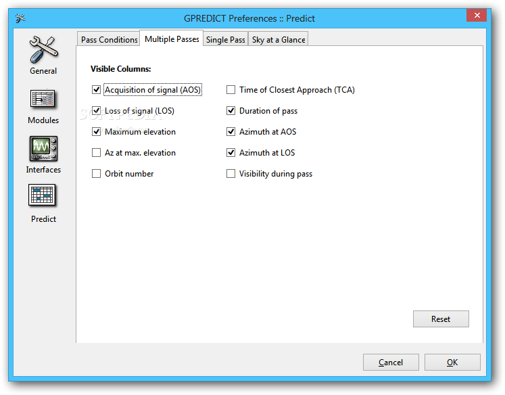Screen dimensions: 505x395
Task: Disable Azimuth at LOS column
Action: click(231, 152)
